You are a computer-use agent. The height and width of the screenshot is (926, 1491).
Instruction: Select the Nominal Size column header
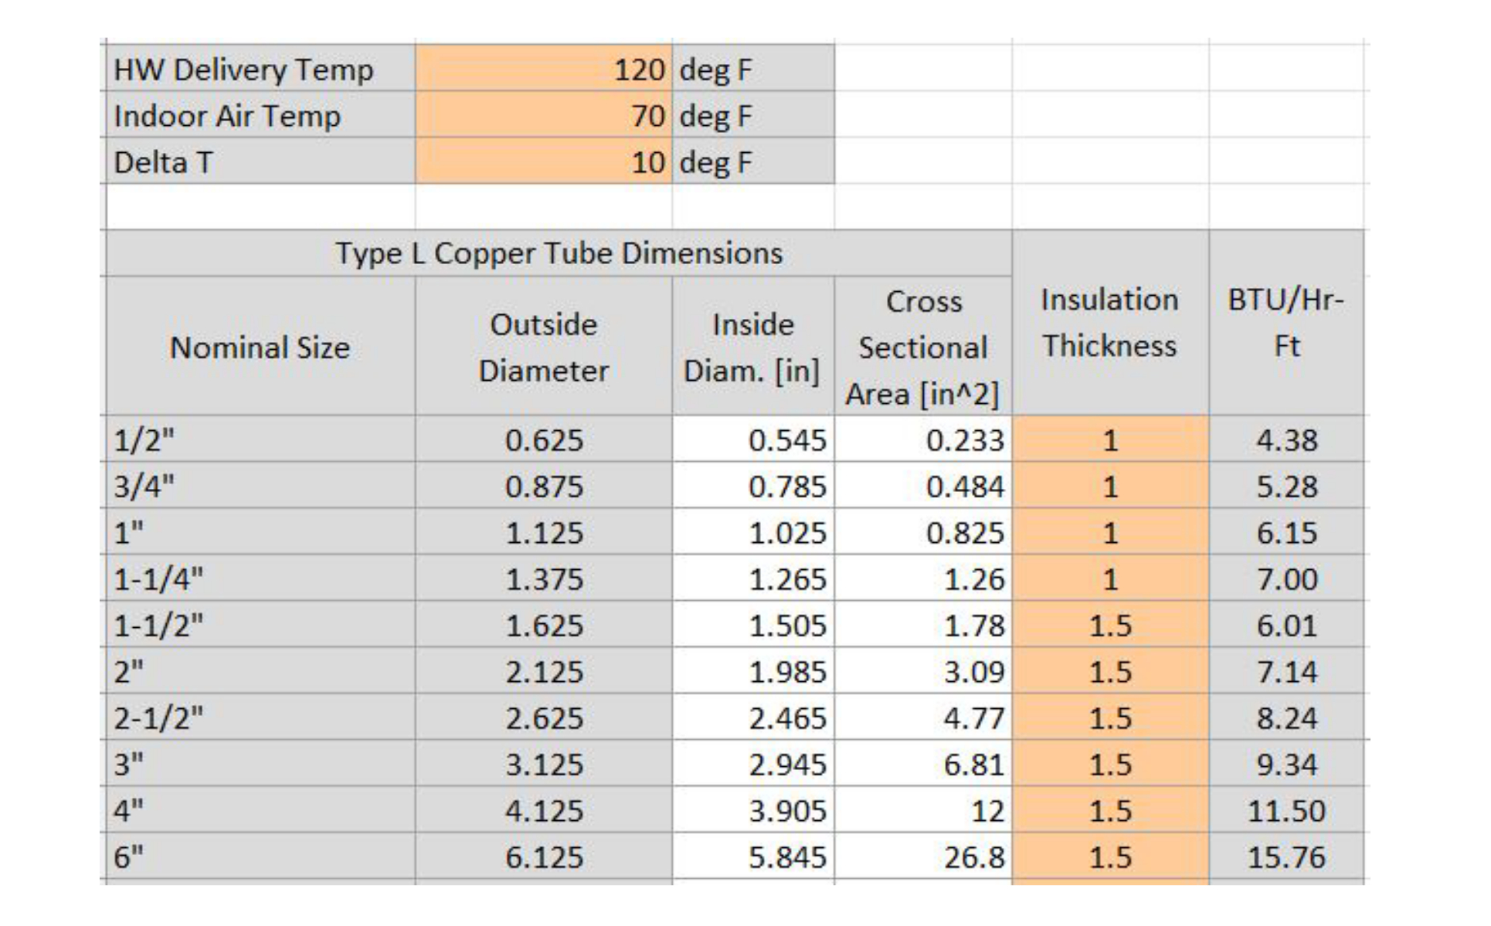(260, 347)
